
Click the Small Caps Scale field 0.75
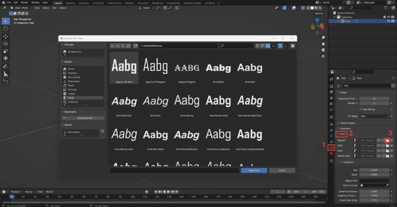374,200
